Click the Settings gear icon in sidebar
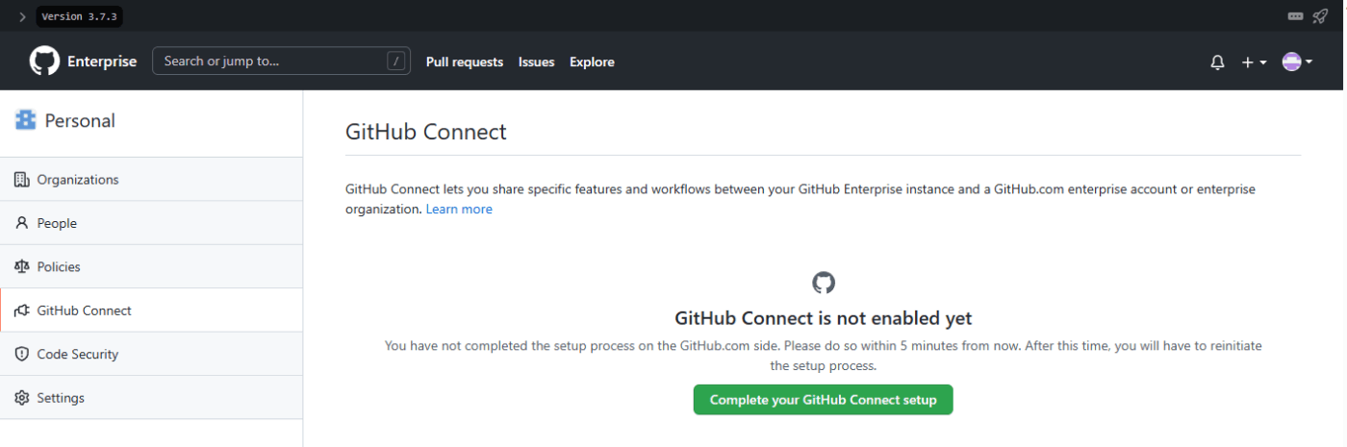This screenshot has width=1347, height=447. (x=22, y=398)
